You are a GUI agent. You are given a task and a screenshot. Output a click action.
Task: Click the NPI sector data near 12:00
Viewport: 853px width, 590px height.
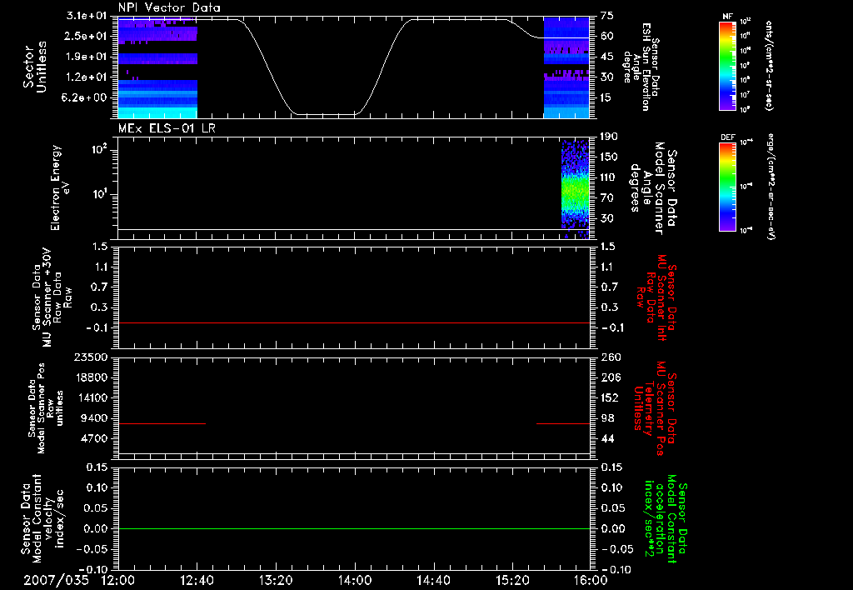click(x=157, y=67)
